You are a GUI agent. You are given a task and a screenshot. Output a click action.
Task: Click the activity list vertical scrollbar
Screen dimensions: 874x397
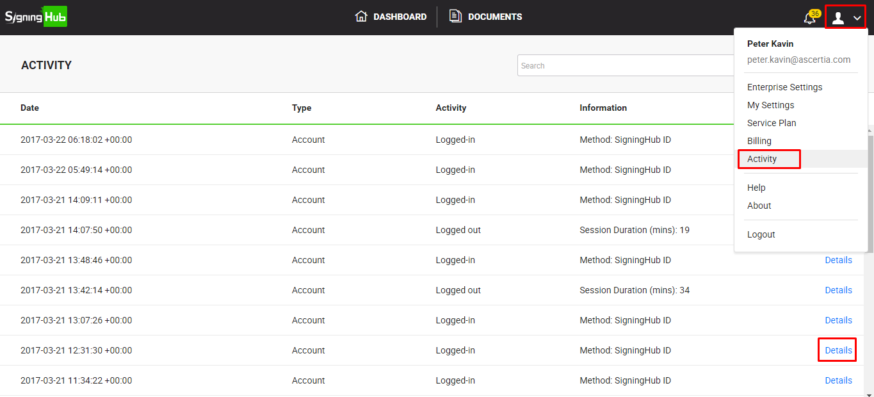point(869,192)
